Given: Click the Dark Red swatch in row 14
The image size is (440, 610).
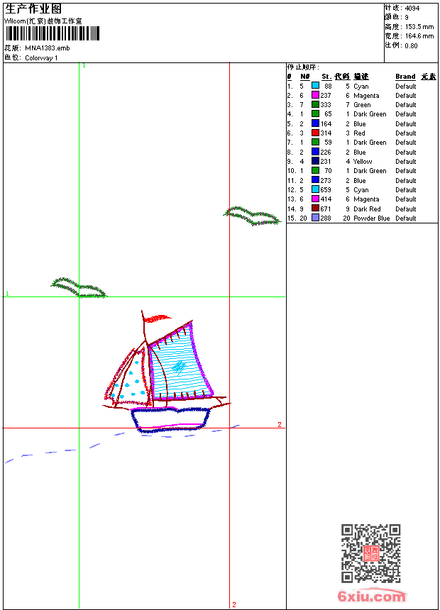Looking at the screenshot, I should [x=315, y=208].
